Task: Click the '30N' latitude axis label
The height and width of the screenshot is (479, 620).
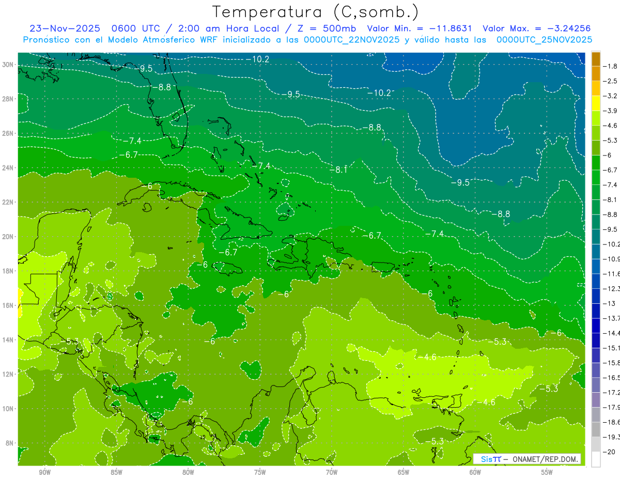Action: [x=8, y=65]
